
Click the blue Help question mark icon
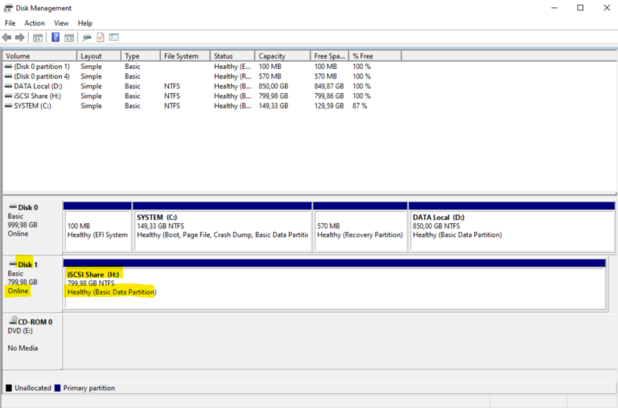tap(56, 38)
